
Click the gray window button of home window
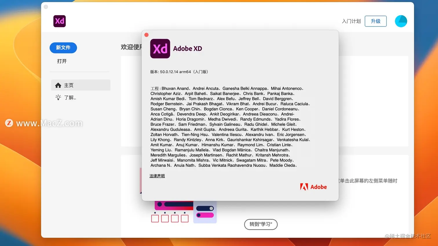click(x=46, y=7)
